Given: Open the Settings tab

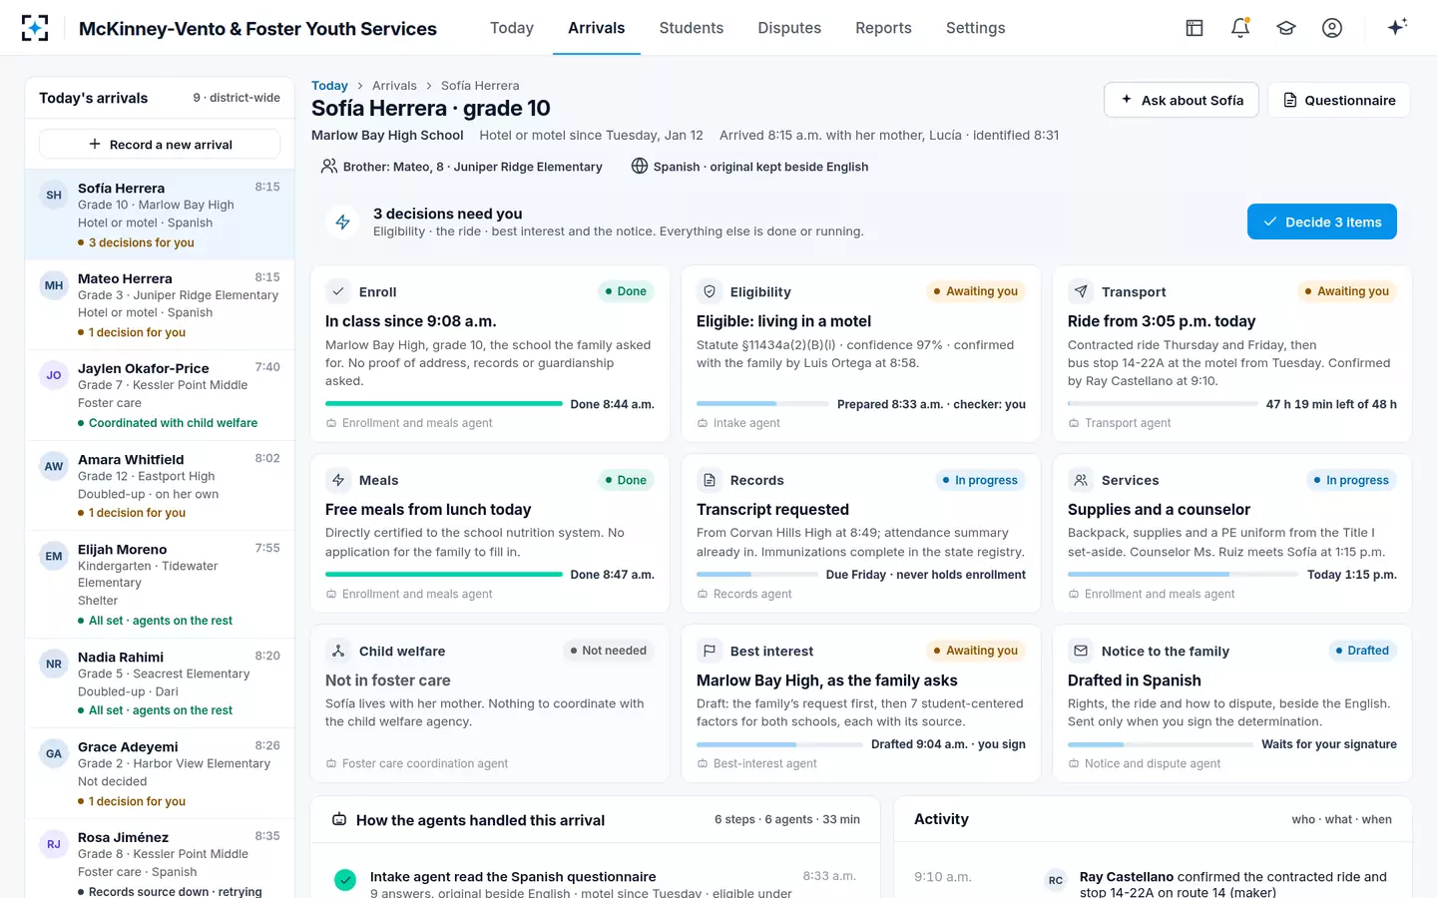Looking at the screenshot, I should click(975, 28).
